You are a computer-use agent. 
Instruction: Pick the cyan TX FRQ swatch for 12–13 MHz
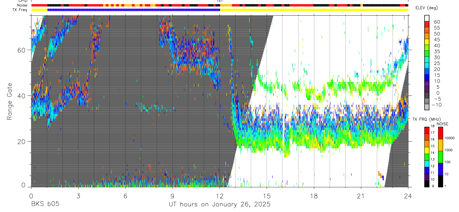(x=427, y=164)
